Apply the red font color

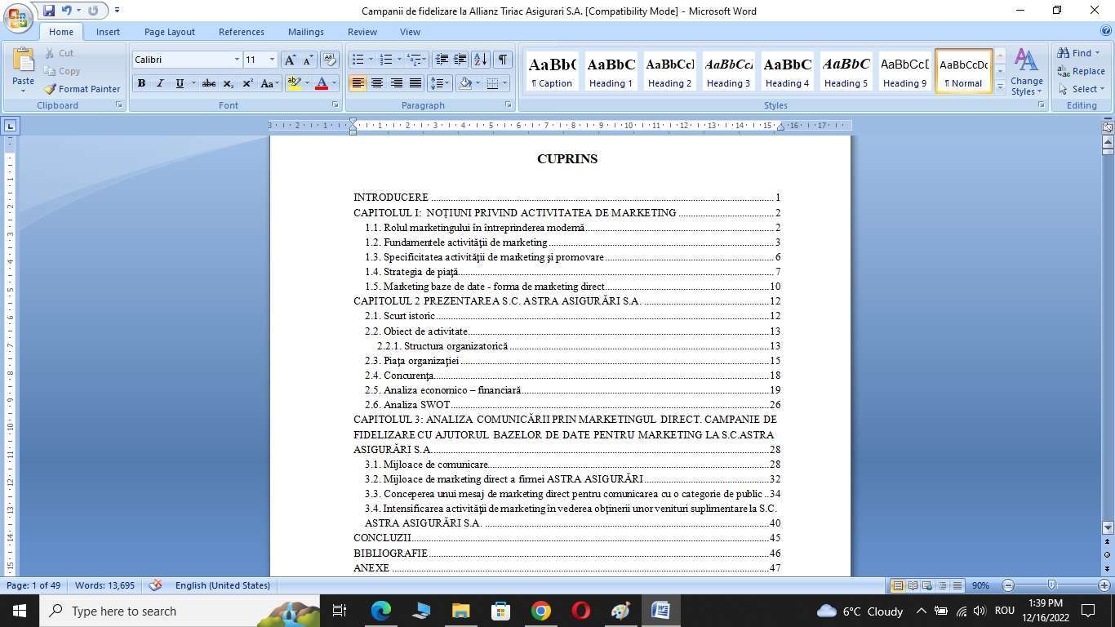click(322, 83)
